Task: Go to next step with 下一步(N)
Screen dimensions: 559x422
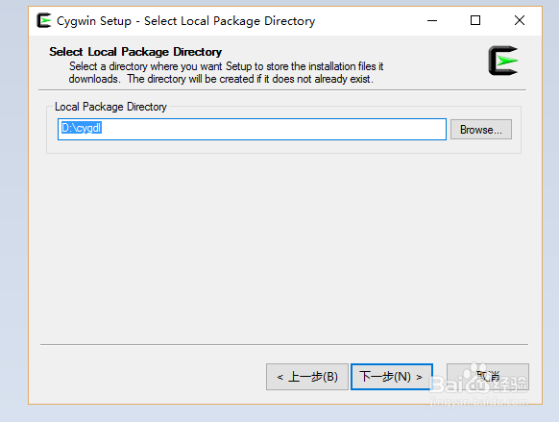Action: point(392,377)
